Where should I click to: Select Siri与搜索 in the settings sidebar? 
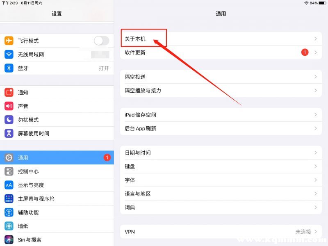(x=57, y=240)
